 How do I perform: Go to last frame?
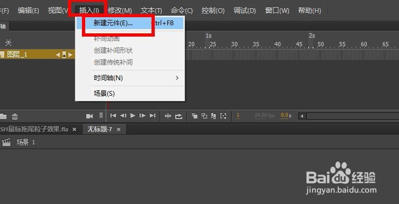tap(153, 116)
